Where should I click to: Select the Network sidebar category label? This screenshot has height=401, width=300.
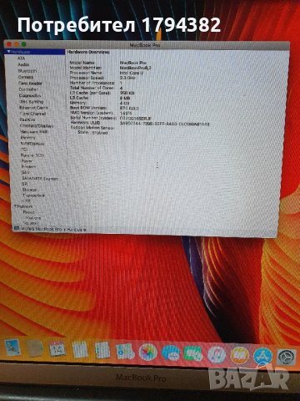click(x=25, y=206)
